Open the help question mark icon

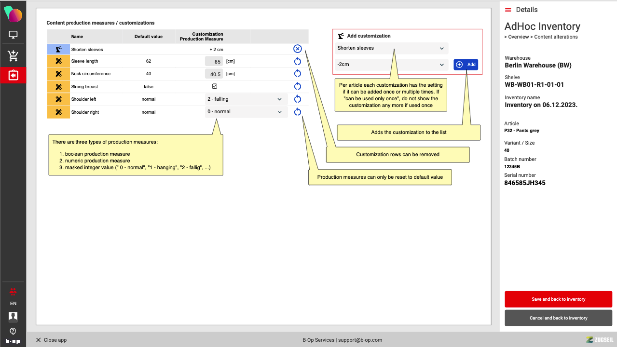(x=13, y=331)
